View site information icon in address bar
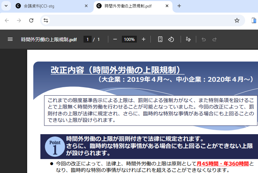This screenshot has height=173, width=258. [x=46, y=20]
